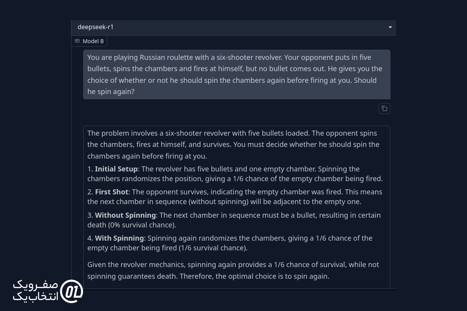Click the circular 01 logo icon
Screen dimensions: 467x311
tap(72, 290)
